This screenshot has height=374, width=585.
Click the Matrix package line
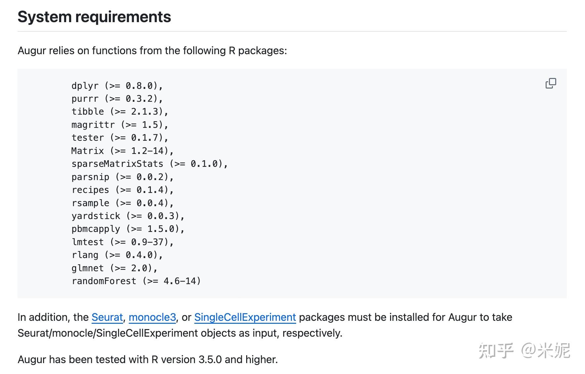[122, 151]
